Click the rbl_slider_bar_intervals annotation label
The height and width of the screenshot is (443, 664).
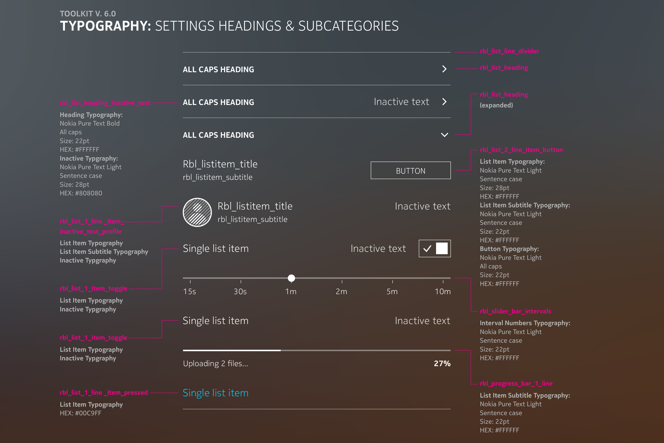coord(516,311)
